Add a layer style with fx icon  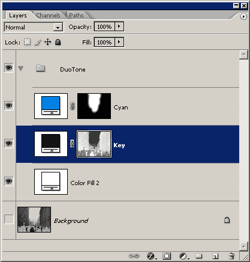point(151,256)
